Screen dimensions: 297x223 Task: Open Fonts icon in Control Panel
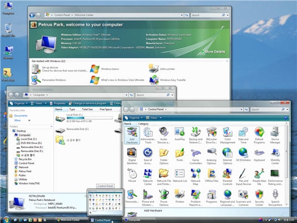pos(179,155)
